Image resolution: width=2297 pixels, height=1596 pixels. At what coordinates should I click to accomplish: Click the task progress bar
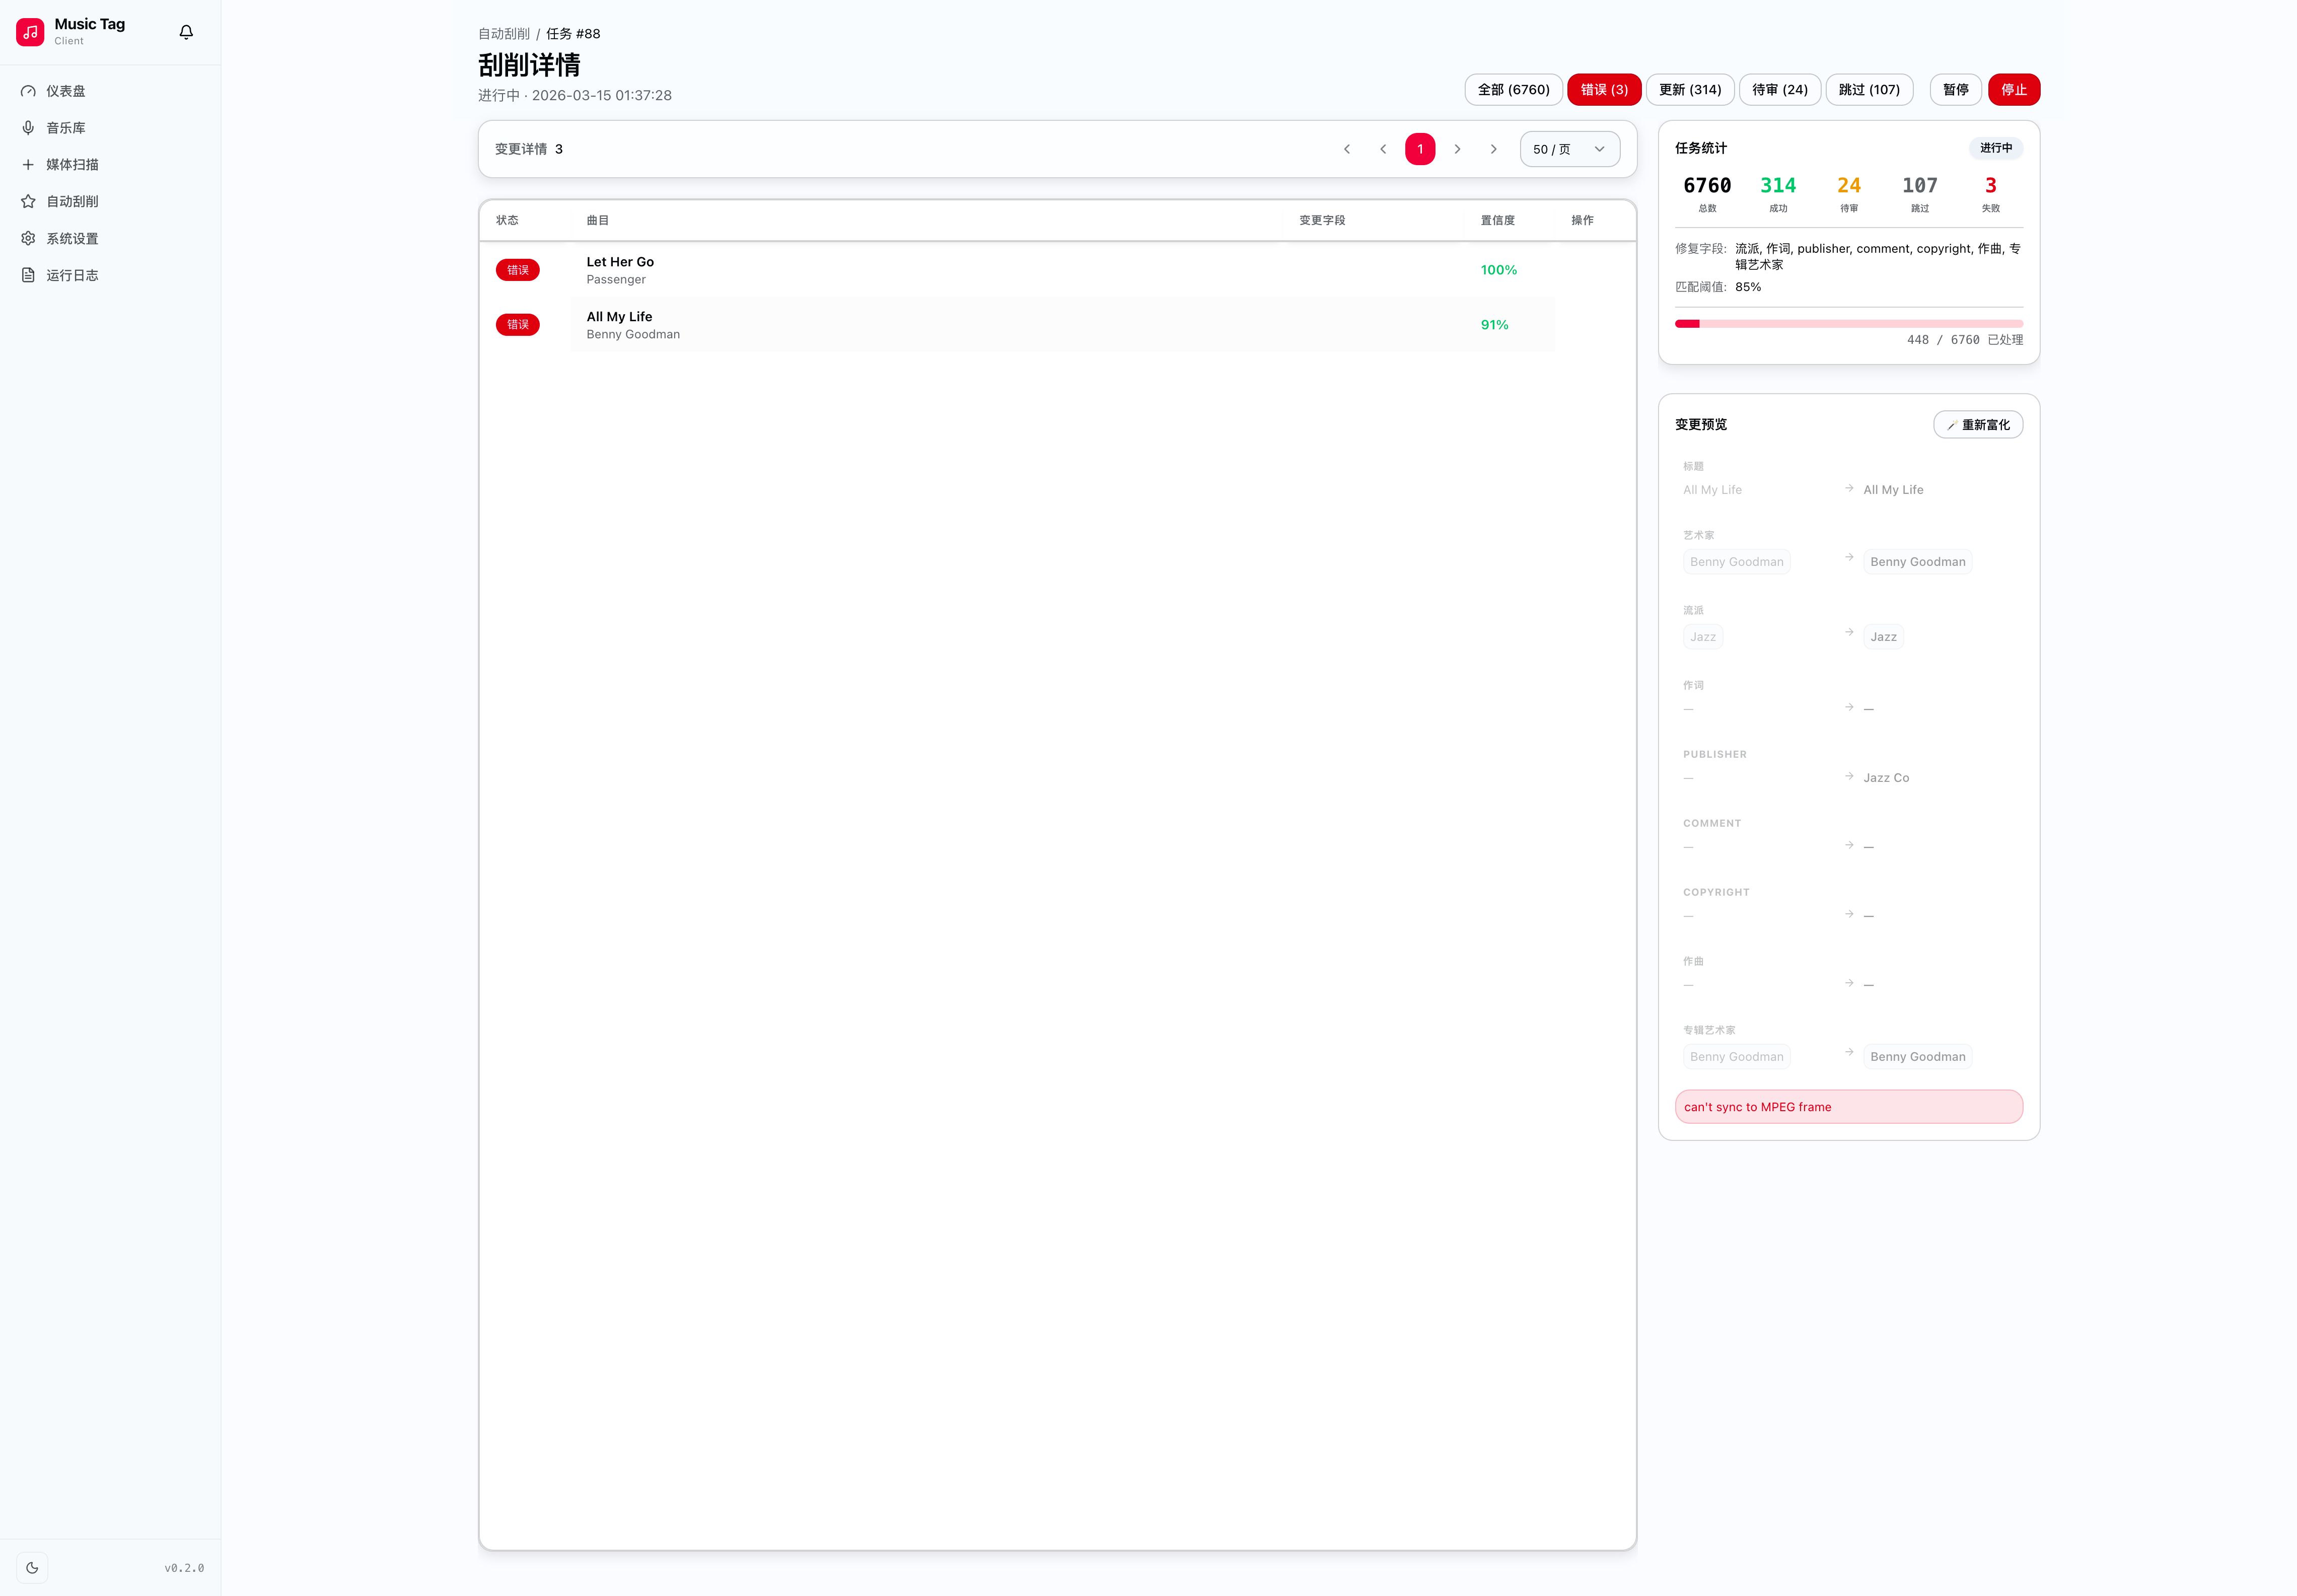point(1848,324)
